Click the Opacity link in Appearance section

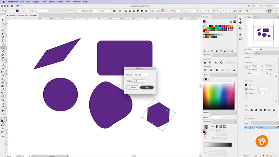(x=251, y=93)
